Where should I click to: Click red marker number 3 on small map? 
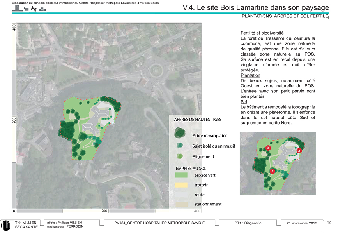pyautogui.click(x=268, y=148)
